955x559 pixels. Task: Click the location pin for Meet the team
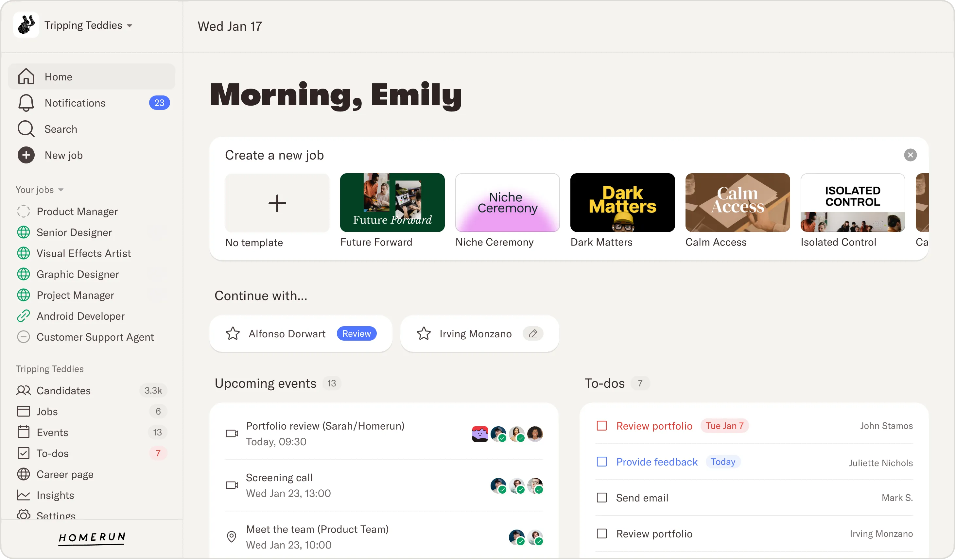[232, 537]
